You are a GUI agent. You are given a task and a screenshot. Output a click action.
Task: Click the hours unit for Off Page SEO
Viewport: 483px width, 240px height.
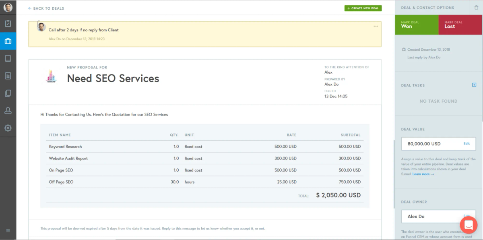coord(190,182)
